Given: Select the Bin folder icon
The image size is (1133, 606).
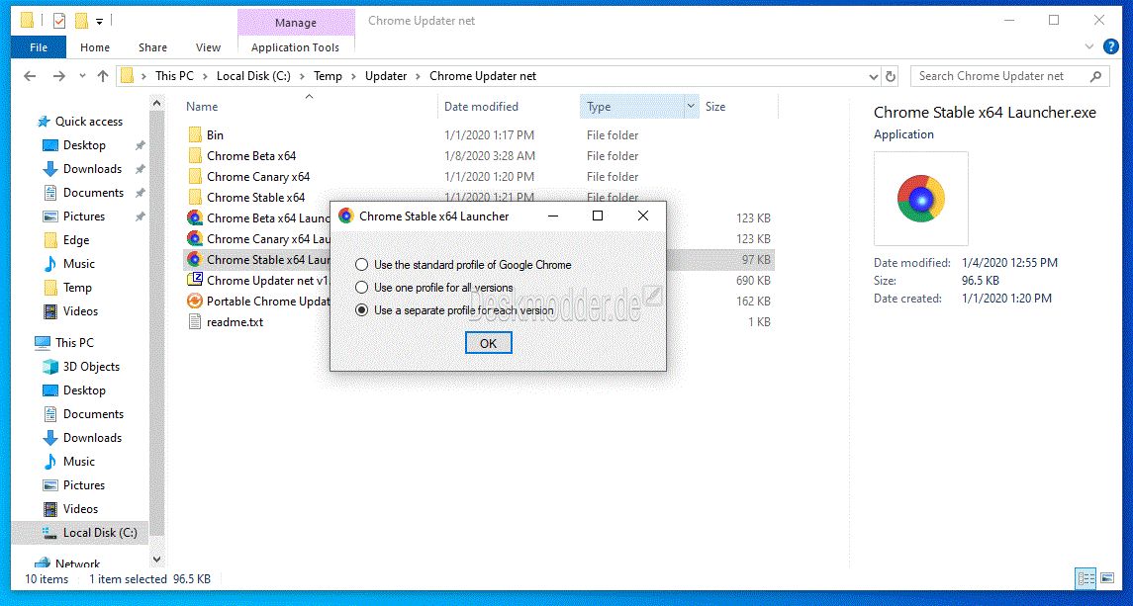Looking at the screenshot, I should point(194,135).
